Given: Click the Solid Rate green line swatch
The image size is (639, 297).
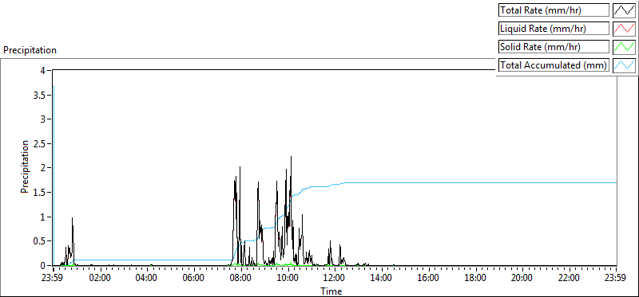Looking at the screenshot, I should (x=625, y=47).
